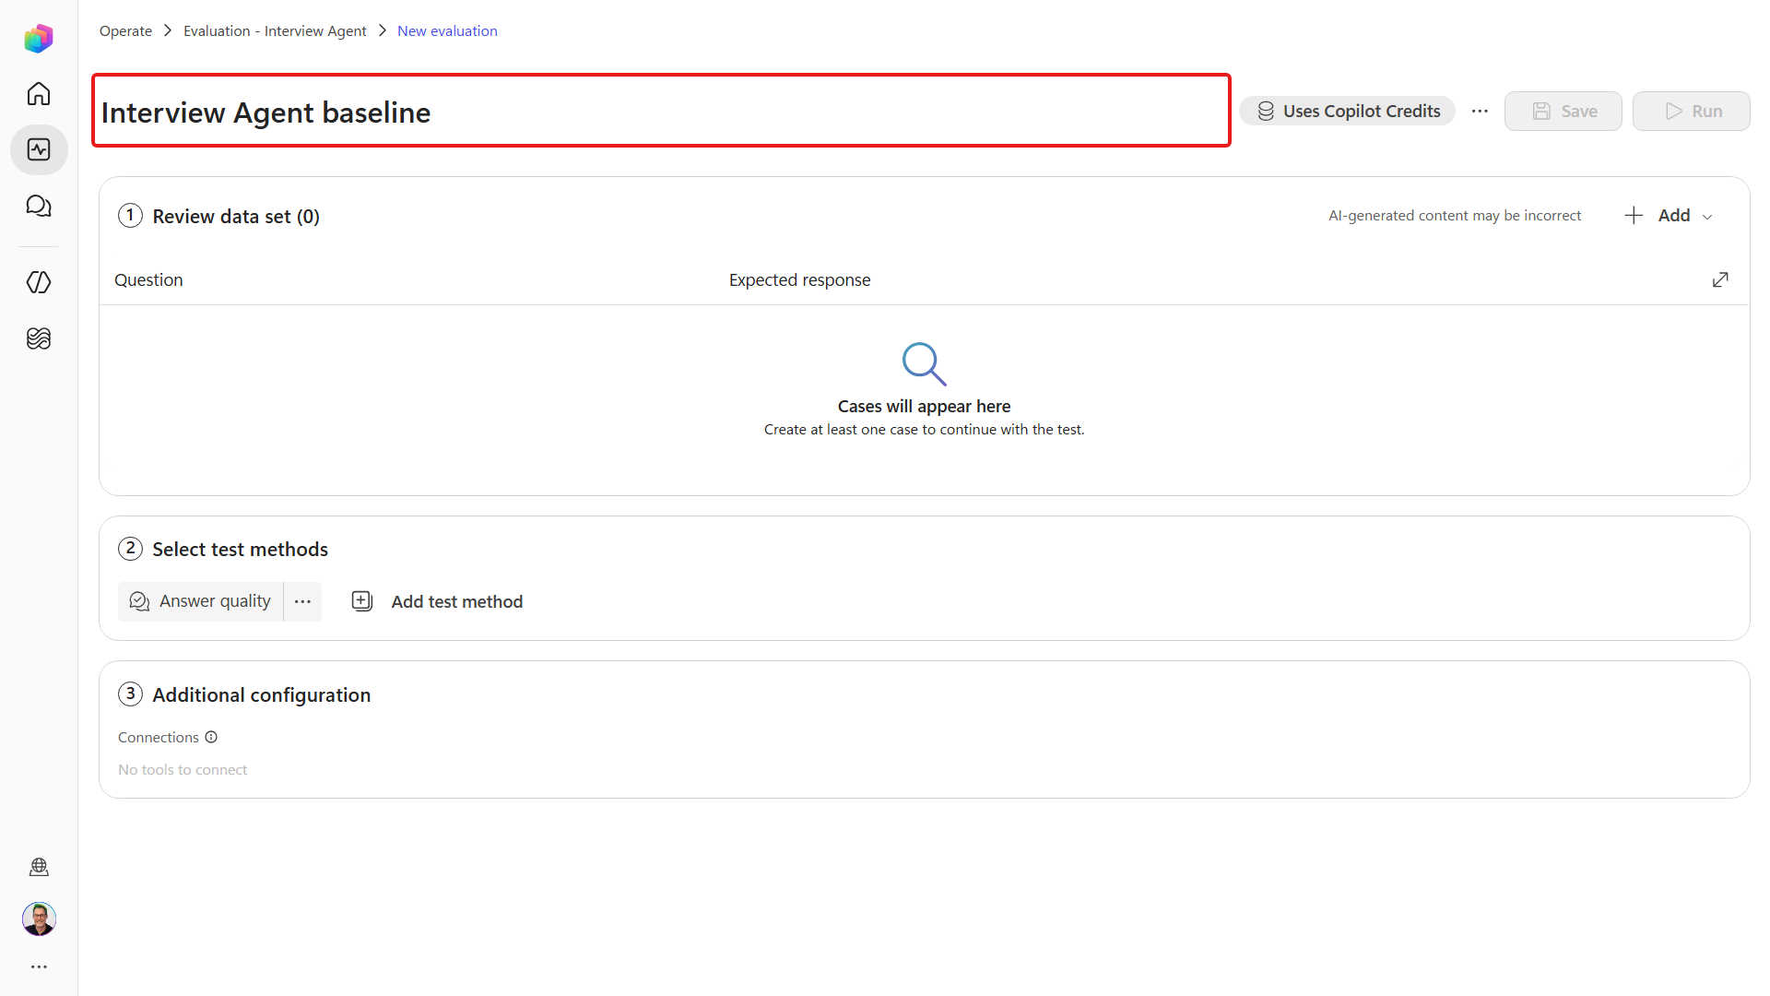Click the Connections label
This screenshot has height=996, width=1770.
tap(159, 737)
